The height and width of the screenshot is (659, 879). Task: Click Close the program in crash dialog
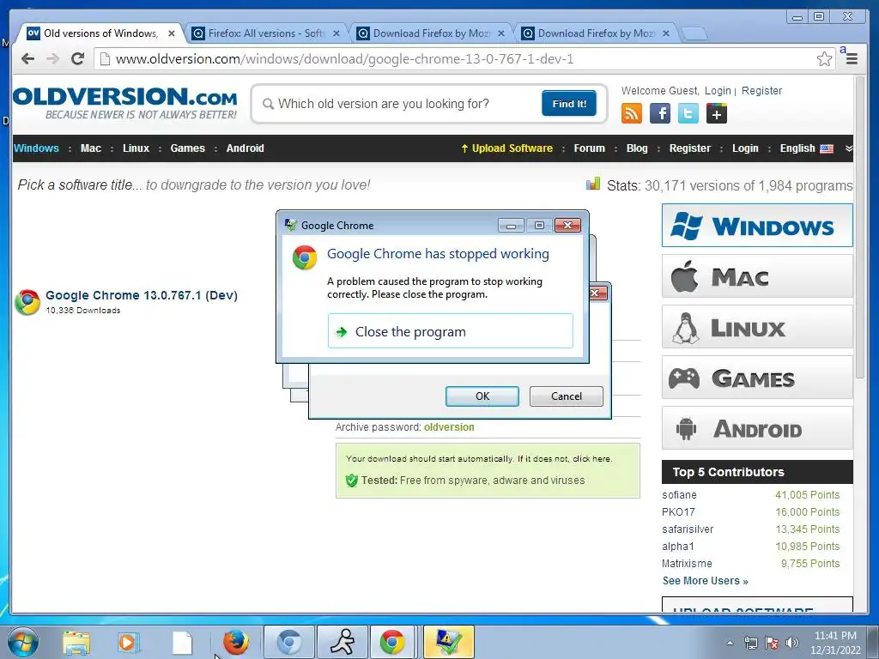point(450,331)
